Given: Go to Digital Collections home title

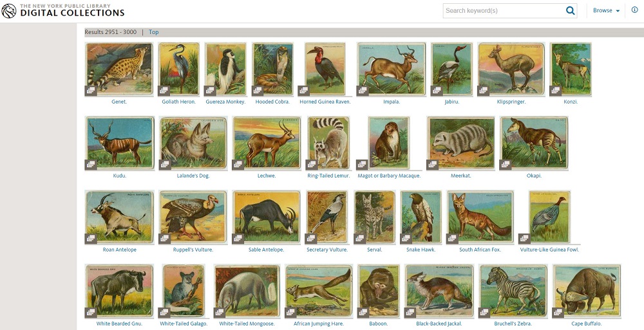Looking at the screenshot, I should [x=72, y=13].
